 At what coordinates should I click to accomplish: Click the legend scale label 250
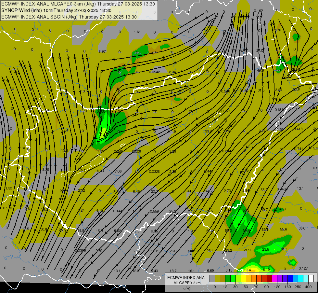pos(298,287)
